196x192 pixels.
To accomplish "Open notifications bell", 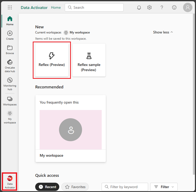I will point(139,7).
